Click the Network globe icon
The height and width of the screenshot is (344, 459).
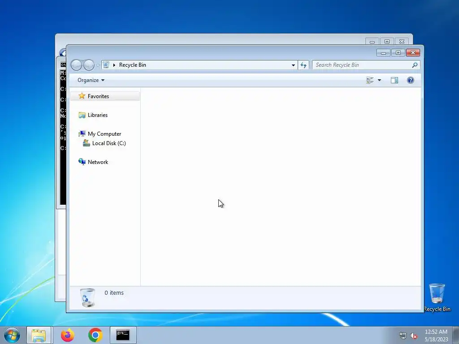point(82,162)
